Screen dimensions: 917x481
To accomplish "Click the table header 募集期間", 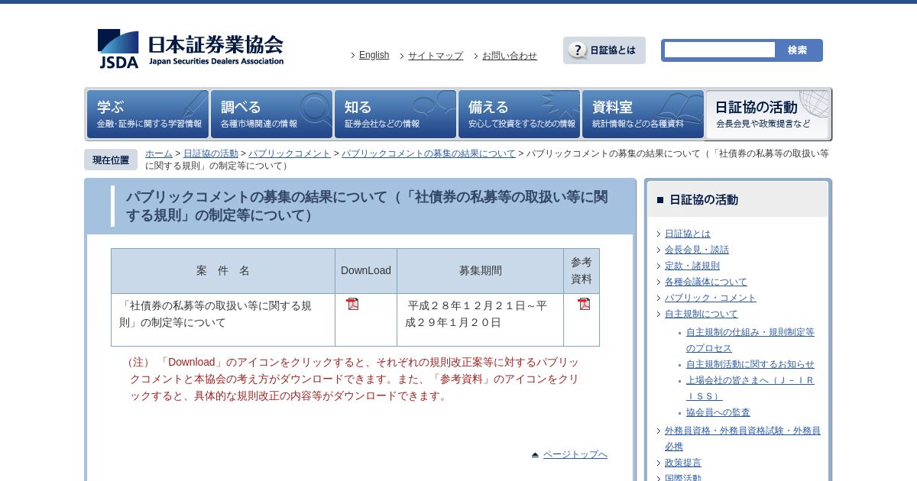I will pos(481,271).
